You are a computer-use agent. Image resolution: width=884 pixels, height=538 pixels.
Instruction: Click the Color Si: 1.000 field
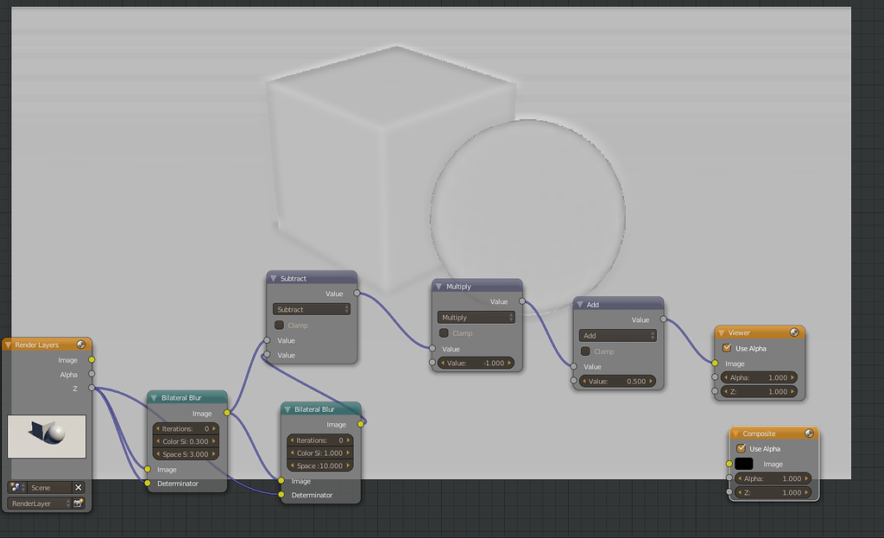pyautogui.click(x=319, y=453)
